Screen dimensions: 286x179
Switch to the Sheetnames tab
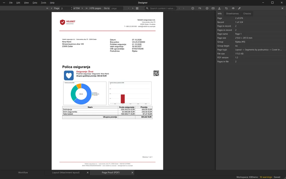232,14
